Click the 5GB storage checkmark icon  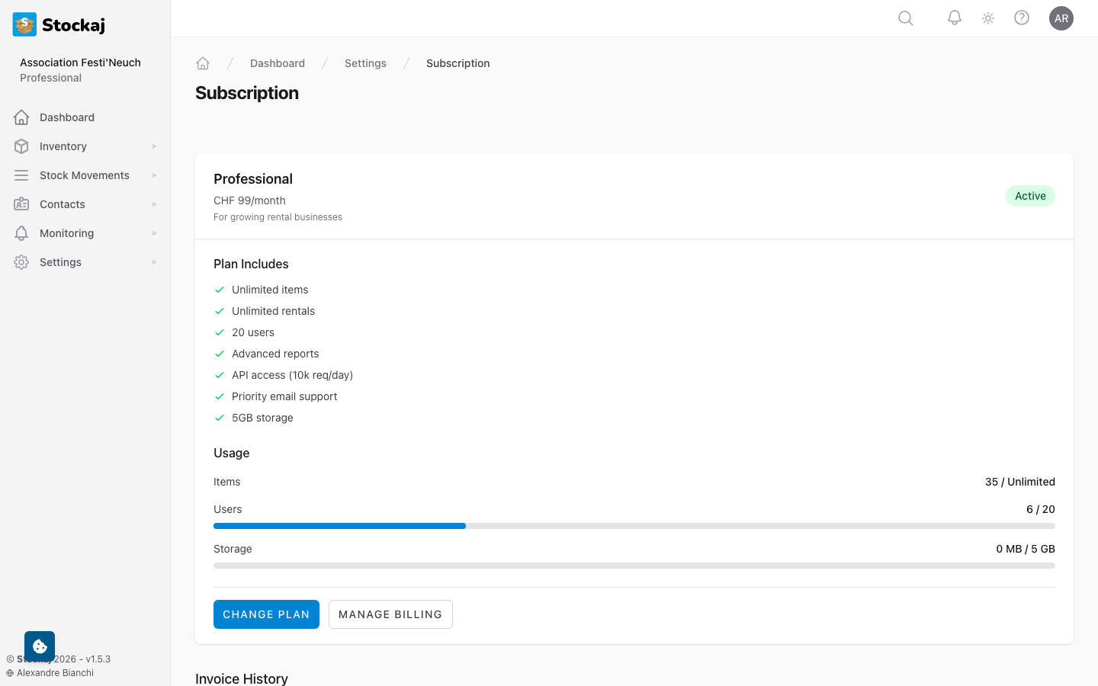pyautogui.click(x=220, y=418)
